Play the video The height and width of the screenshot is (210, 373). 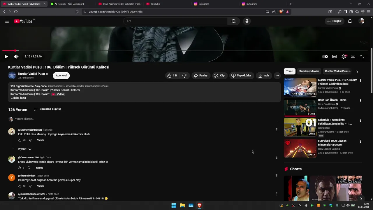[x=6, y=57]
